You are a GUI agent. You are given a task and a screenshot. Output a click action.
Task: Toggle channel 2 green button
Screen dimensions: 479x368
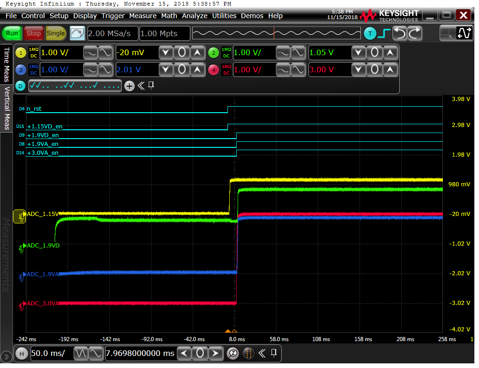point(214,53)
